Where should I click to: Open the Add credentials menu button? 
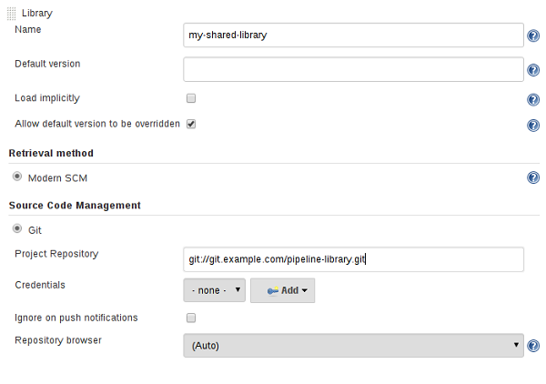pyautogui.click(x=283, y=290)
